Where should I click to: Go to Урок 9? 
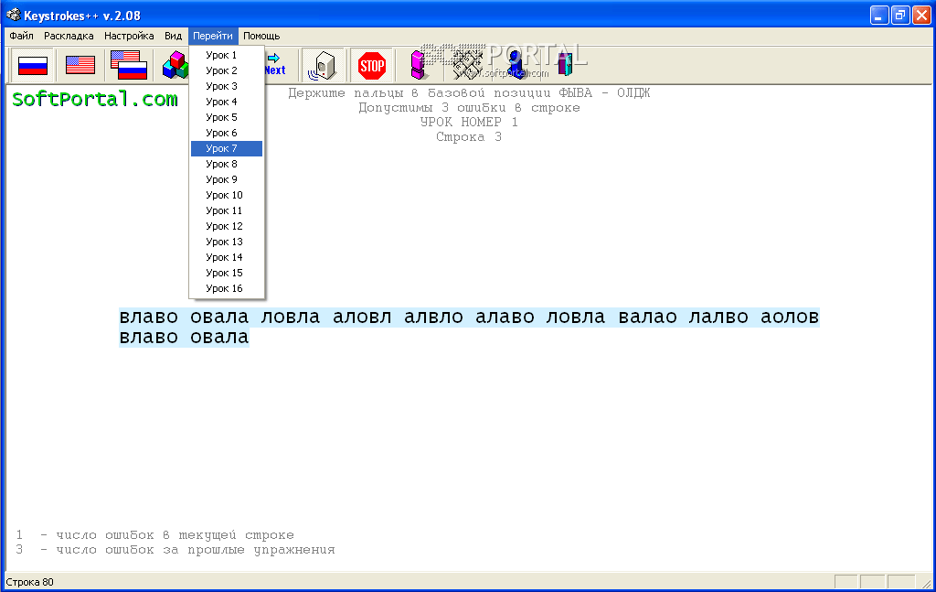tap(227, 179)
